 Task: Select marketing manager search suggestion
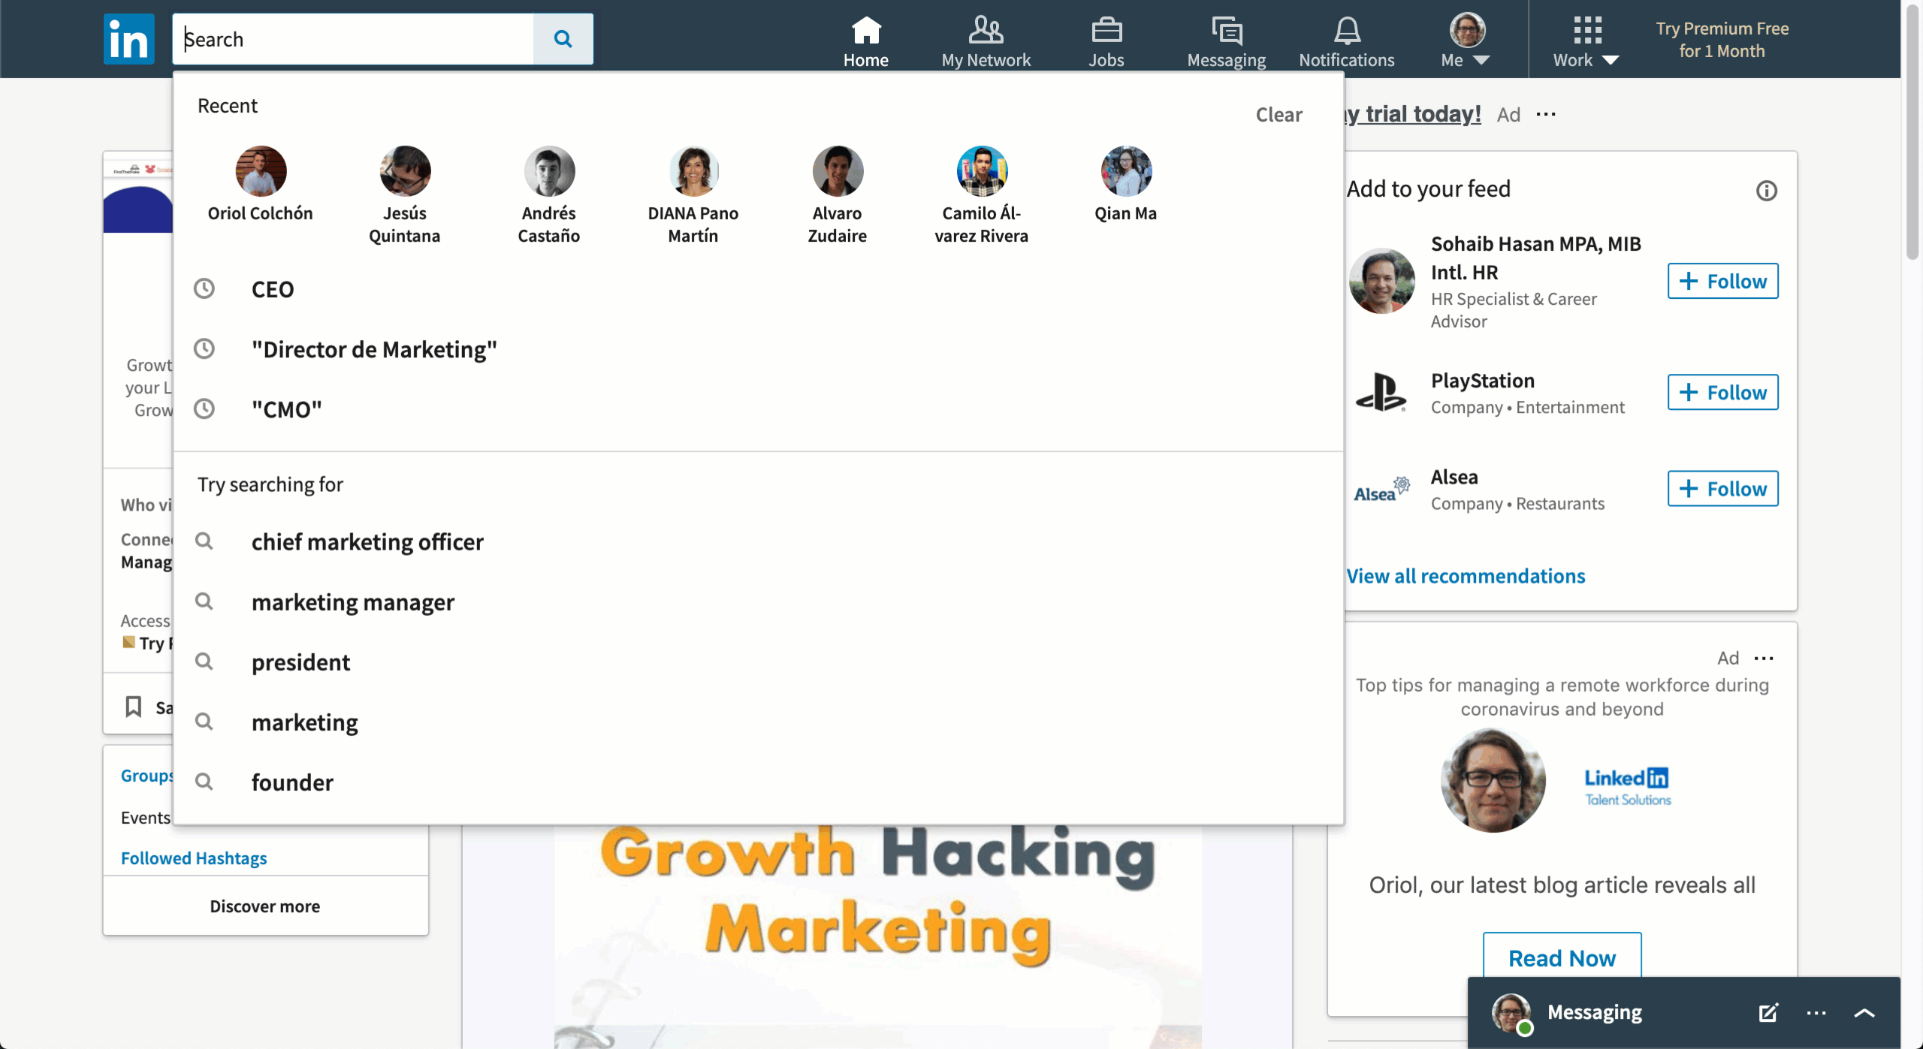(353, 602)
